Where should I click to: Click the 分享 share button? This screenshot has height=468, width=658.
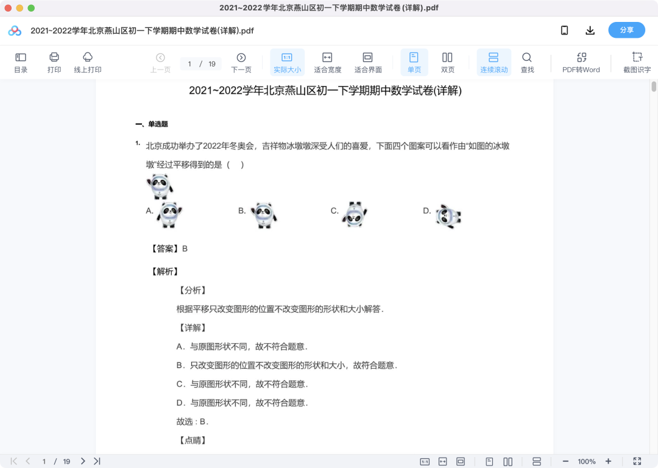pos(626,30)
